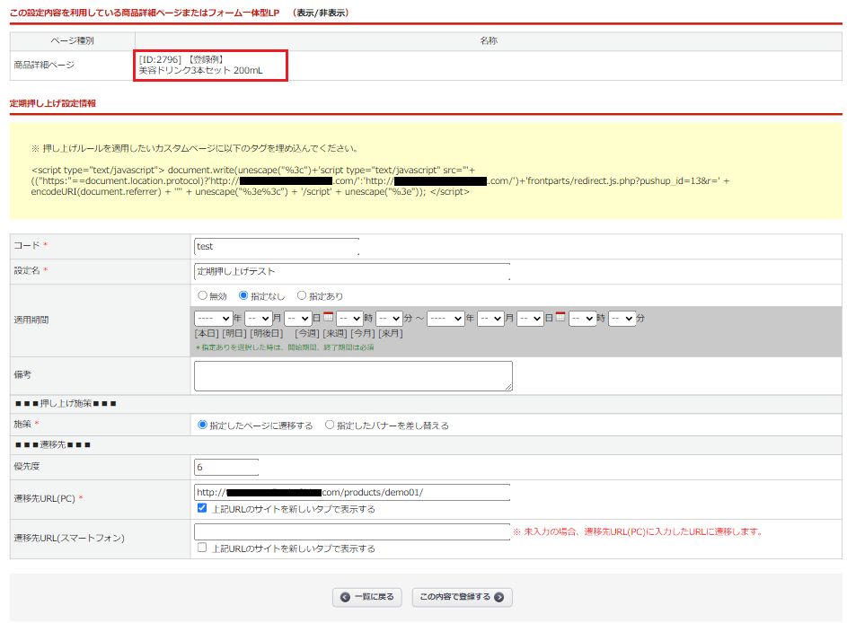The width and height of the screenshot is (847, 623).
Task: Focus the 設定名 input field
Action: [x=352, y=271]
